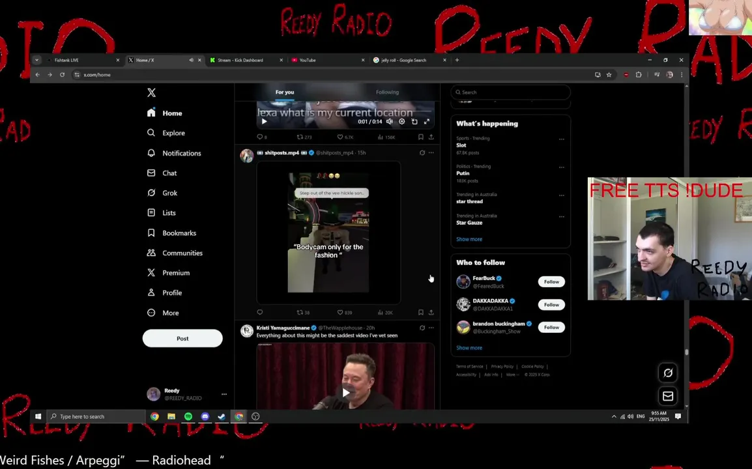This screenshot has height=469, width=752.
Task: Open Premium in the sidebar
Action: point(168,272)
